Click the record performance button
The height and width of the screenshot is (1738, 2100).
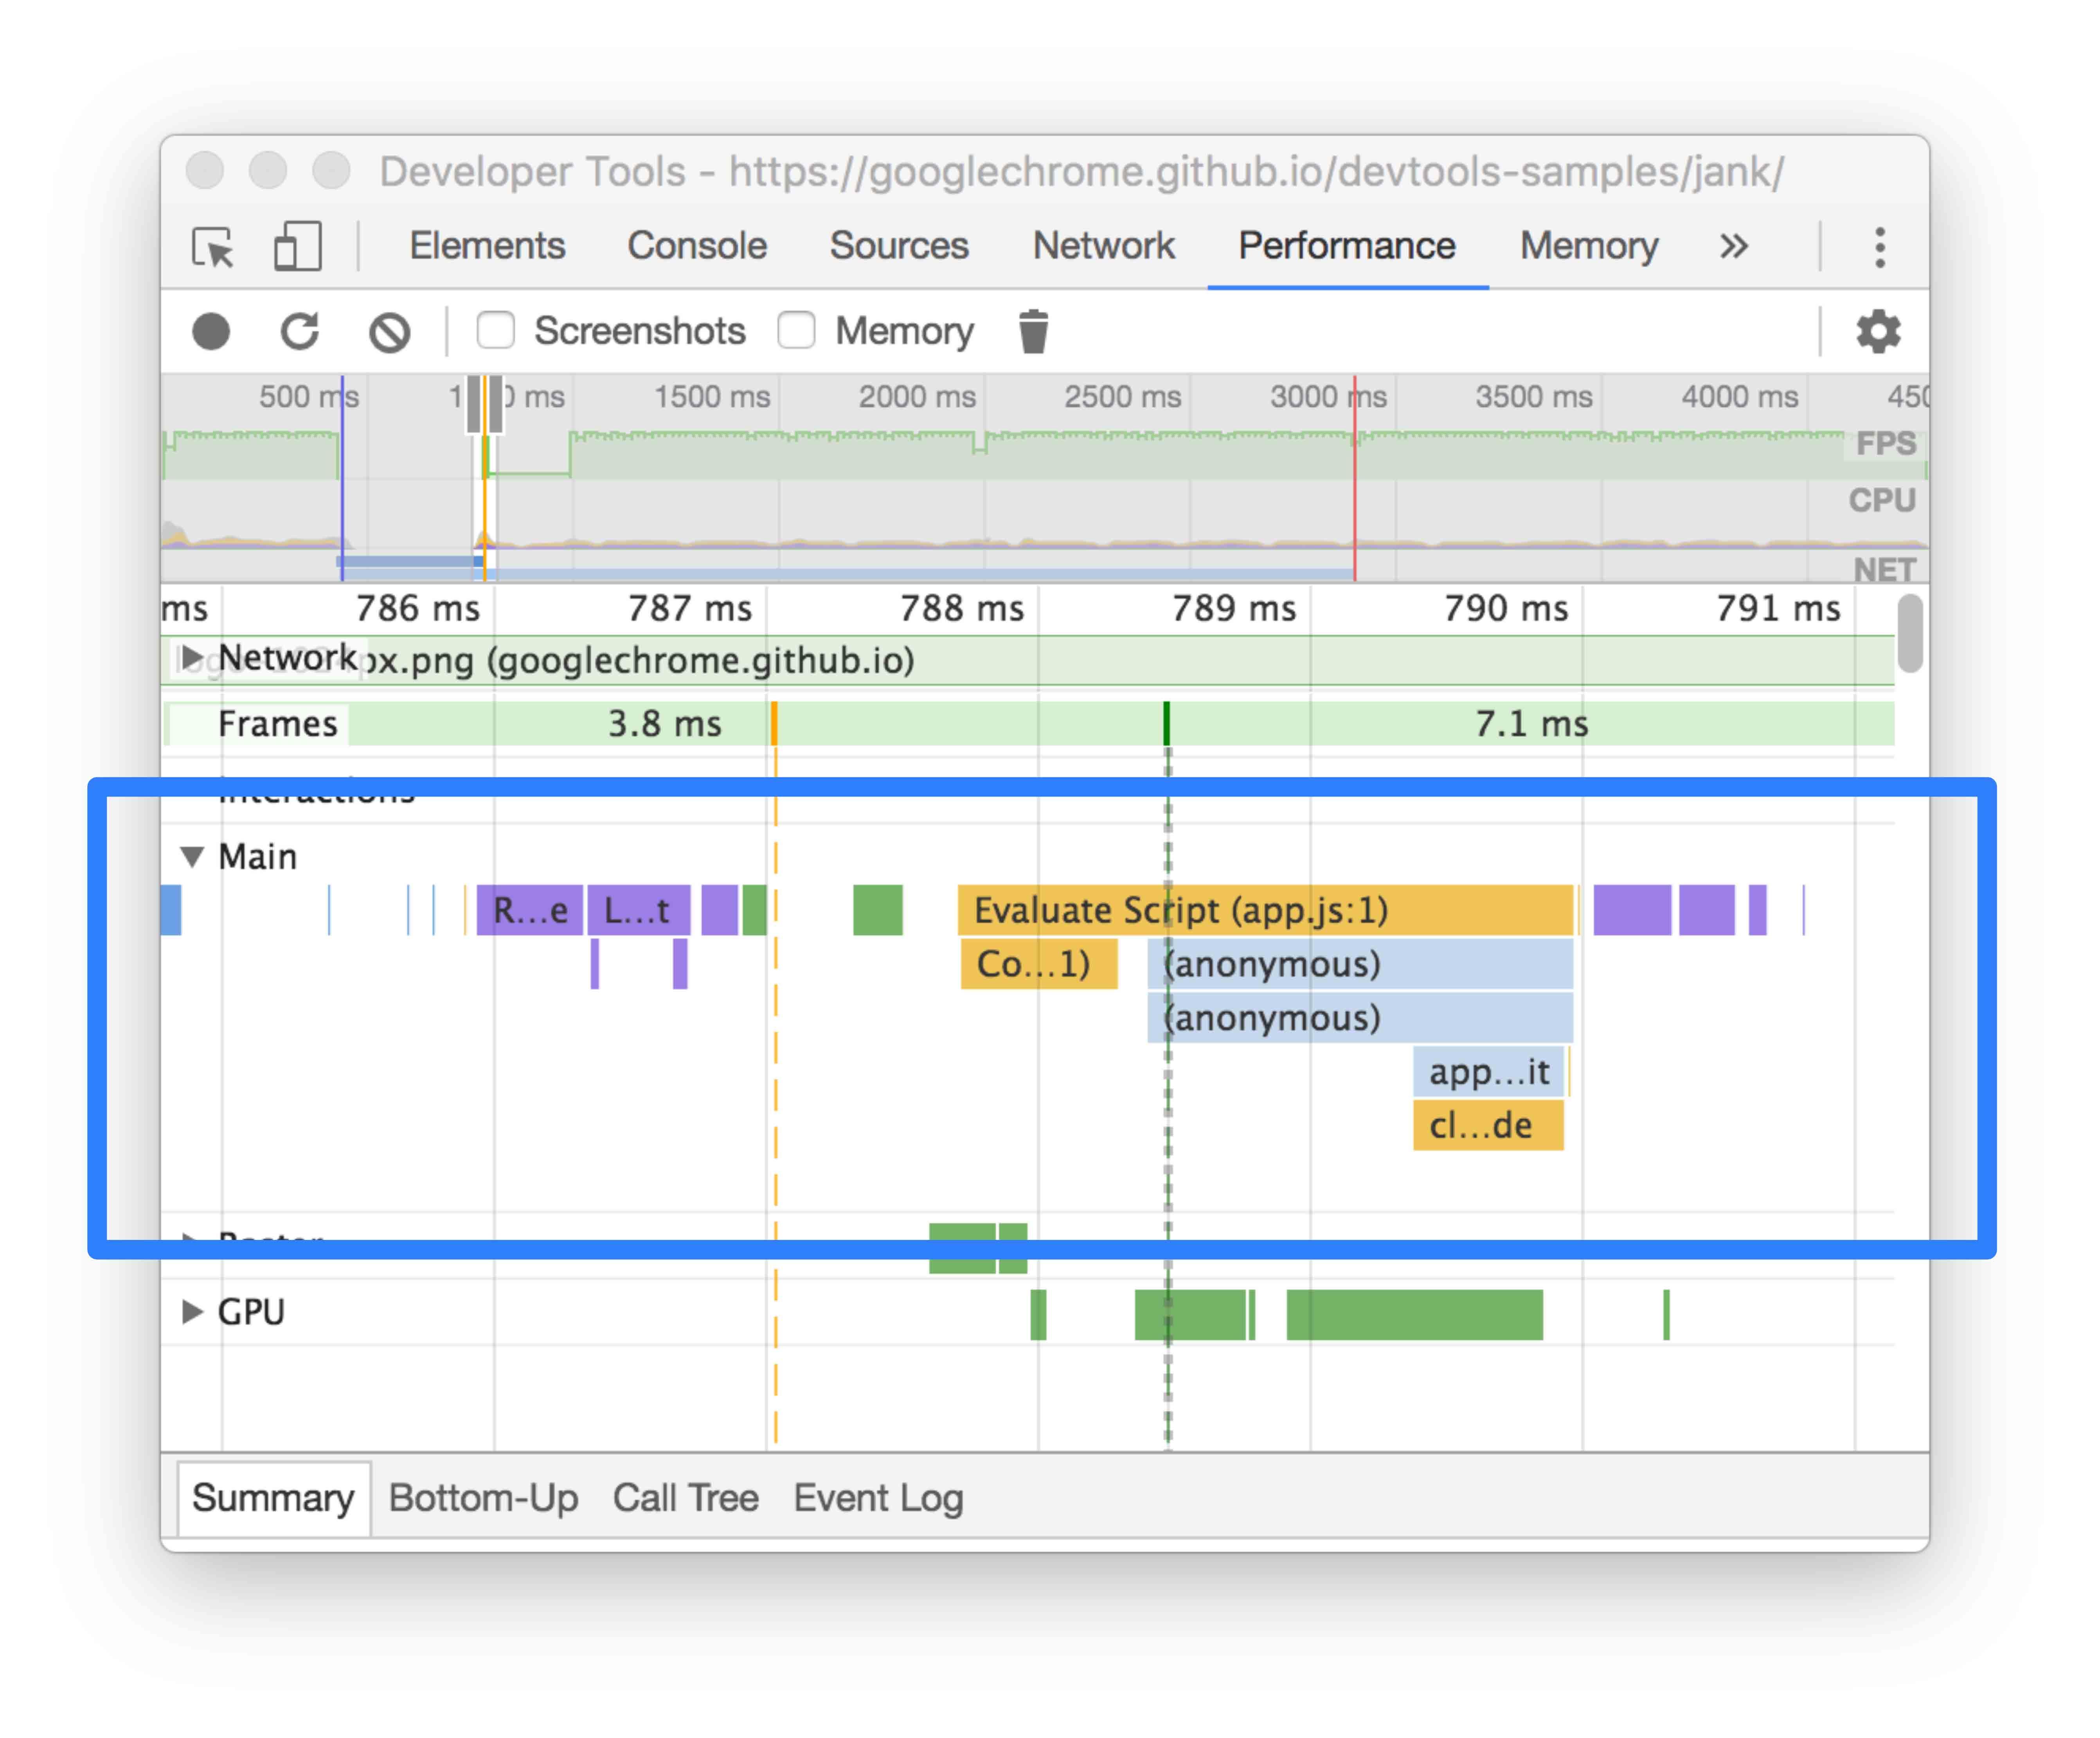pyautogui.click(x=211, y=331)
